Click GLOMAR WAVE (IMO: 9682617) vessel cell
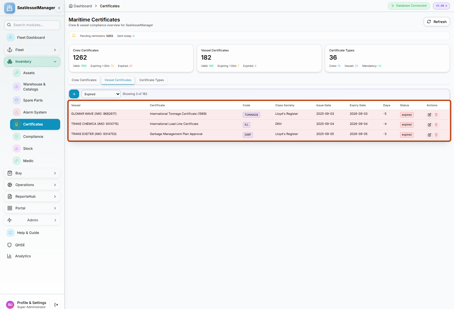The width and height of the screenshot is (454, 309). coord(94,114)
